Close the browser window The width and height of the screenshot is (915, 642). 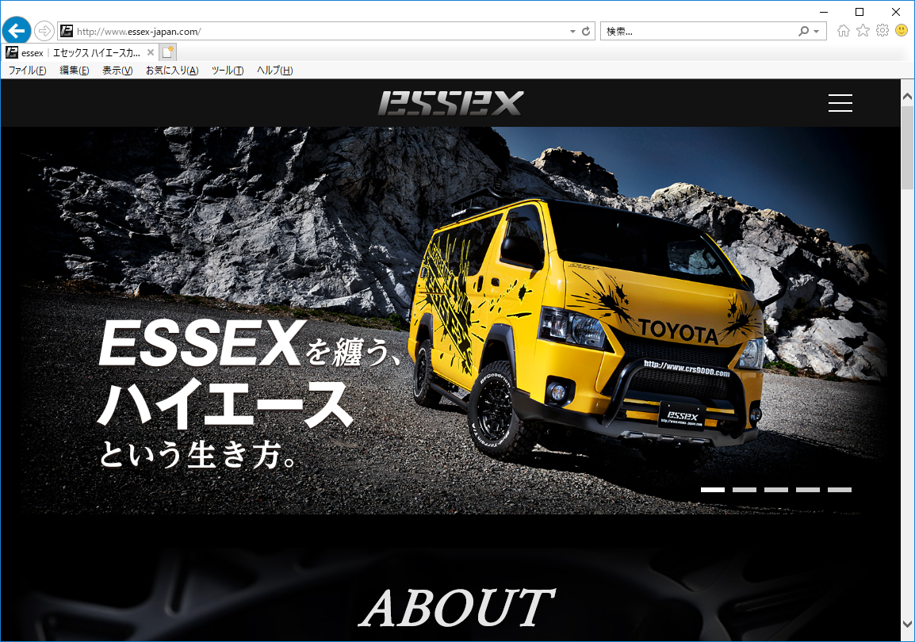pos(896,12)
